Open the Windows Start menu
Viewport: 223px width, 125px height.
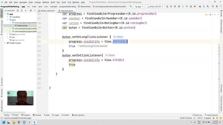(x=4, y=122)
